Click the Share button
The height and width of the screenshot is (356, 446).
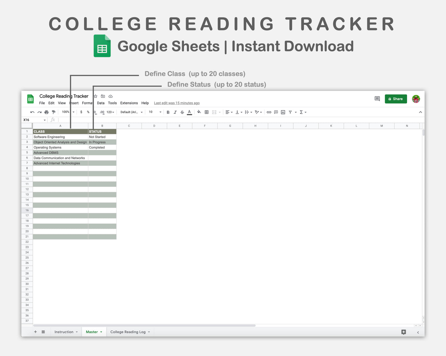pyautogui.click(x=396, y=99)
